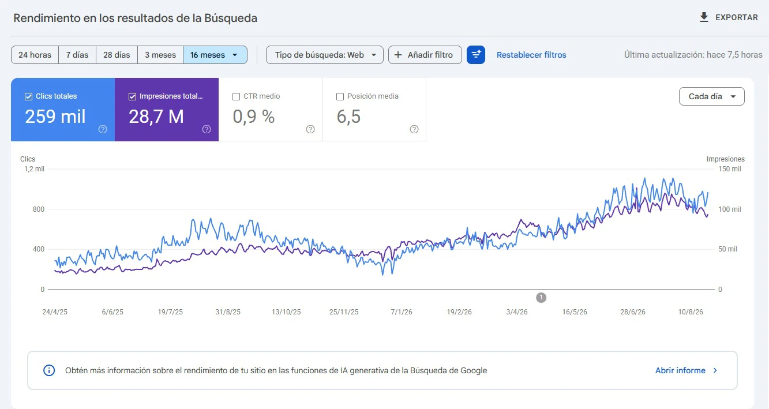The image size is (769, 409).
Task: Select the 3 meses date range
Action: pyautogui.click(x=160, y=55)
